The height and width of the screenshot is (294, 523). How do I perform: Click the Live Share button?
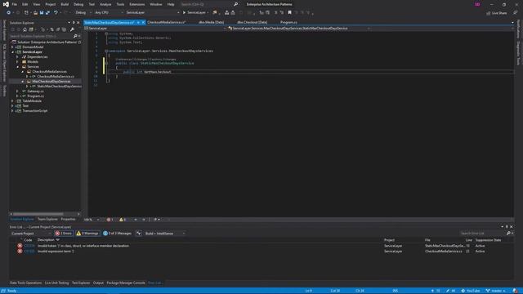click(x=497, y=13)
